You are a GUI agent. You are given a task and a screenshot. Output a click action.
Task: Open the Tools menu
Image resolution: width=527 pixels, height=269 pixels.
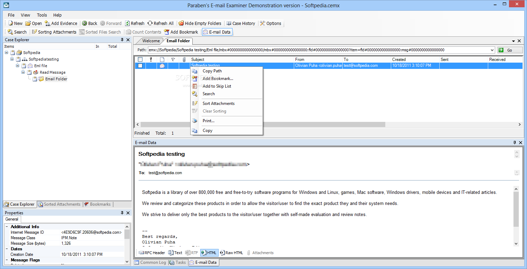tap(42, 15)
